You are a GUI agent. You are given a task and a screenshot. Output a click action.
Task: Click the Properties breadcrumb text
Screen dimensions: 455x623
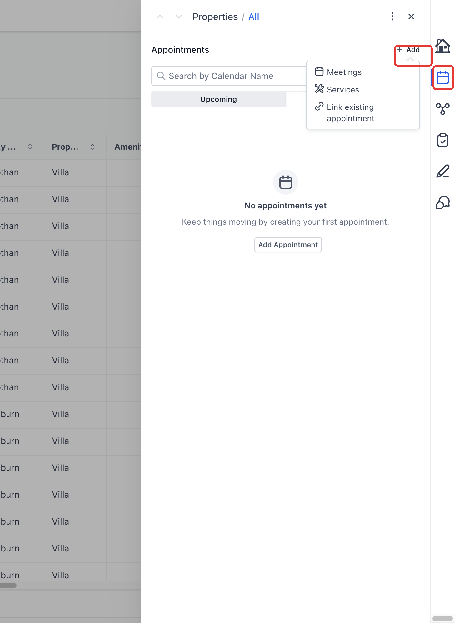[x=215, y=17]
